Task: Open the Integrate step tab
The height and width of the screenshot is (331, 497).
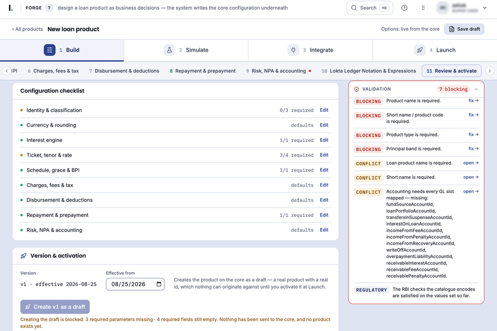Action: [x=310, y=50]
